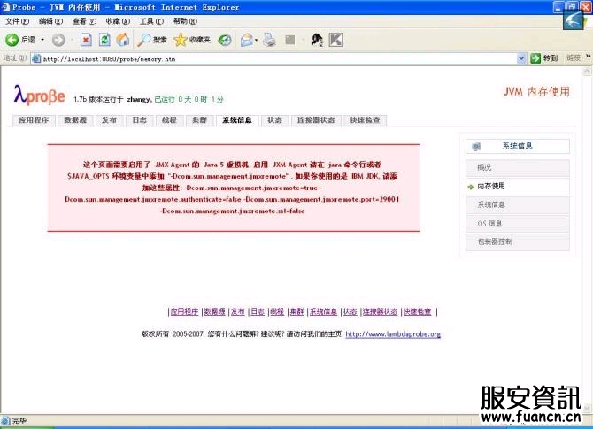The height and width of the screenshot is (429, 593).
Task: Switch to the 数据源 tab
Action: coord(75,120)
